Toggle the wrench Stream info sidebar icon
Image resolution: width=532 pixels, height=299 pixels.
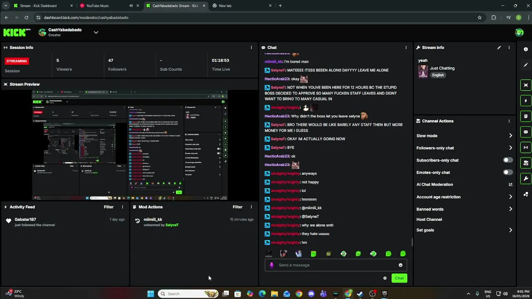tap(526, 179)
